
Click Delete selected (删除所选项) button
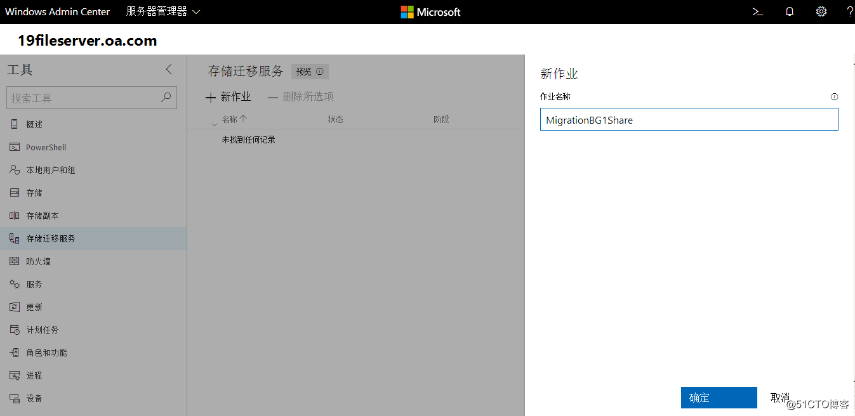coord(301,97)
